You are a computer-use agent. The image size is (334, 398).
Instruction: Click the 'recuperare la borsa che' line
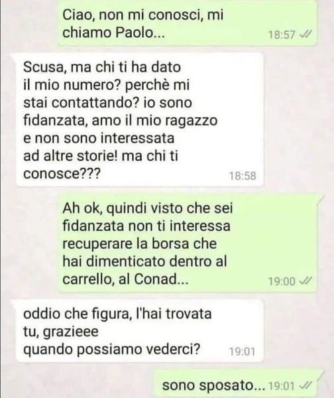pyautogui.click(x=139, y=244)
